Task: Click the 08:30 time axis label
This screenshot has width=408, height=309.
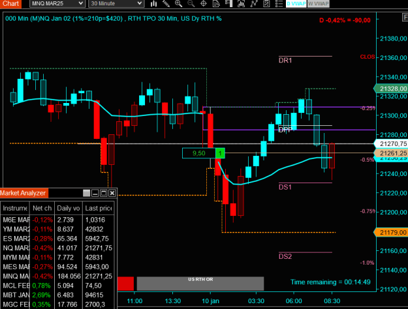Action: tap(332, 301)
